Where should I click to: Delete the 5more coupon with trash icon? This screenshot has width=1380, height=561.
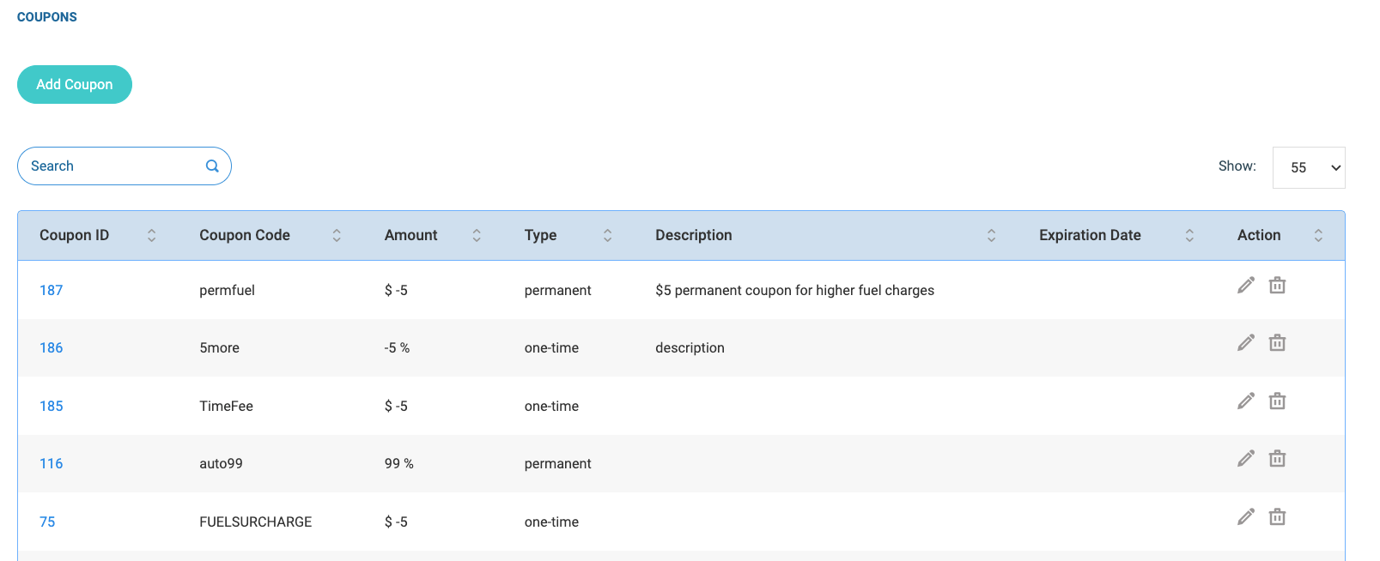(x=1278, y=342)
